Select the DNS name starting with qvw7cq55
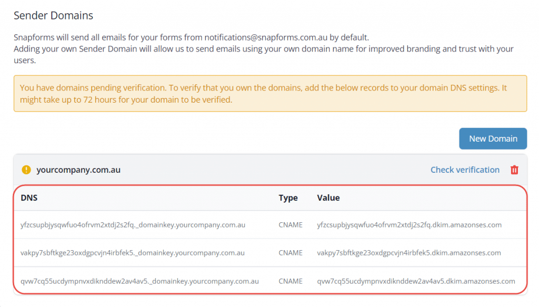539x307 pixels. coord(139,281)
